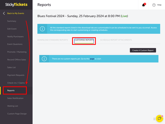Open the yellow chat widget icon

160,119
